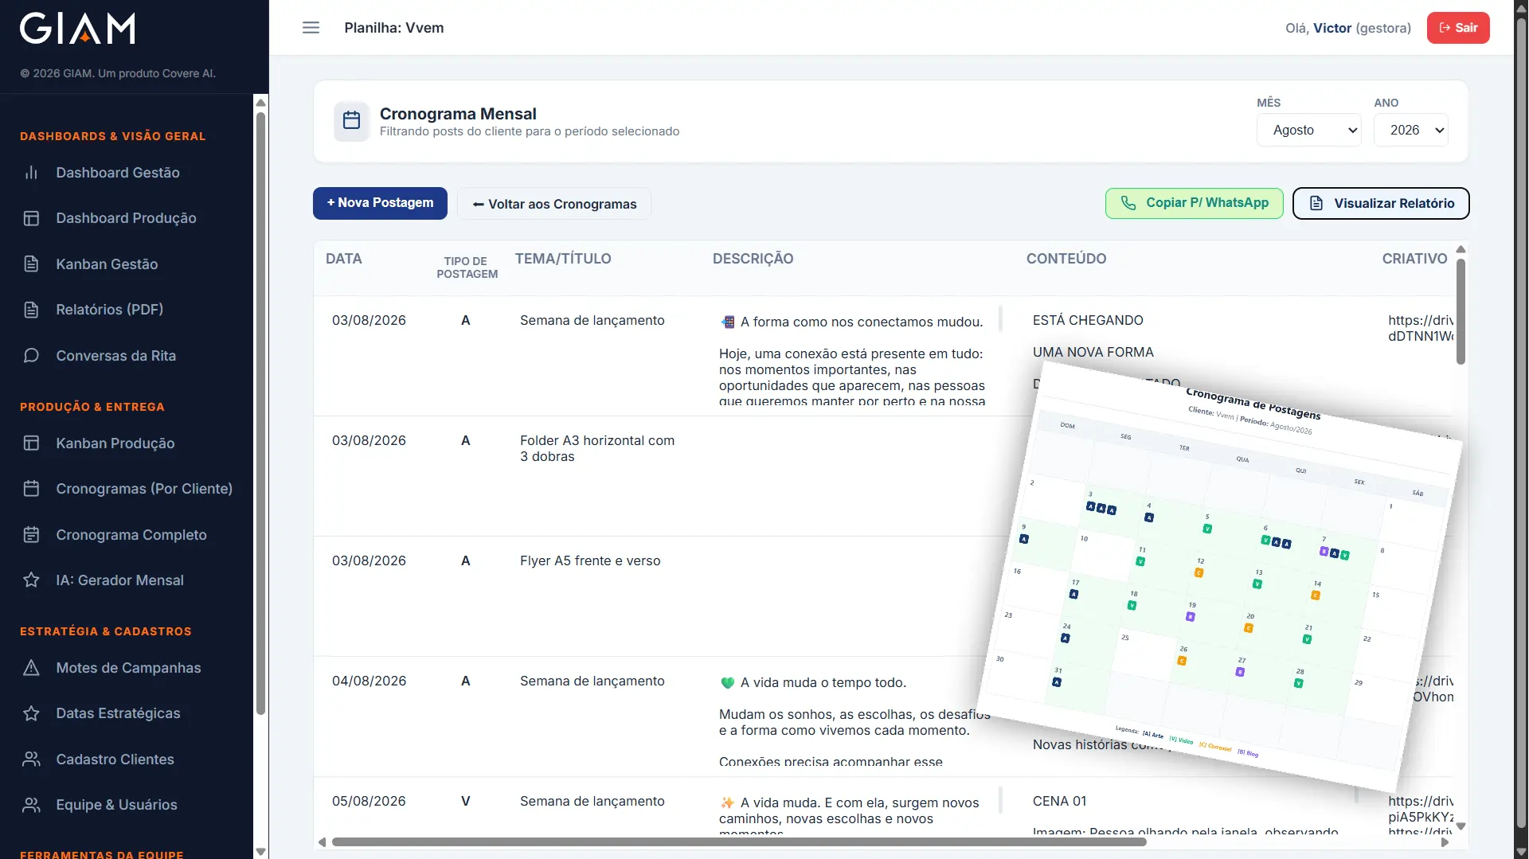Click the Cronograma Mensal calendar icon
This screenshot has height=859, width=1529.
pyautogui.click(x=351, y=121)
